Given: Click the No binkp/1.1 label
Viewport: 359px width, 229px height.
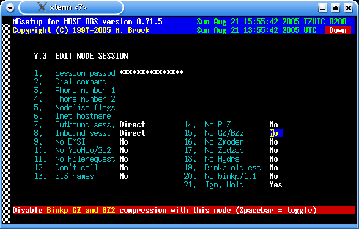Looking at the screenshot, I should tap(231, 176).
